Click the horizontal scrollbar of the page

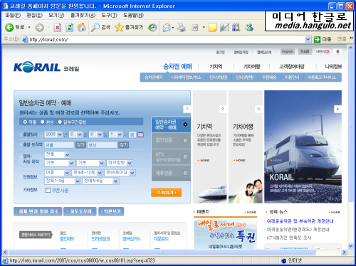(162, 252)
